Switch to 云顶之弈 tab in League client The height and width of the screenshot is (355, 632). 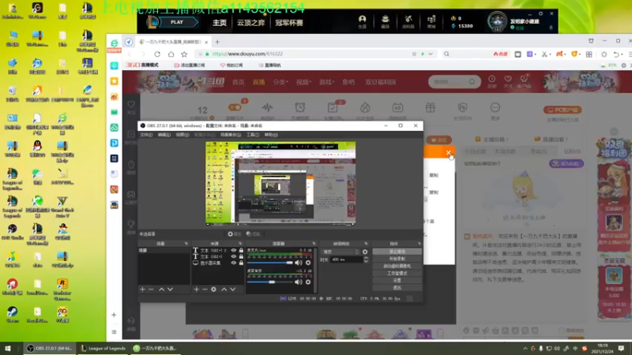tap(250, 23)
